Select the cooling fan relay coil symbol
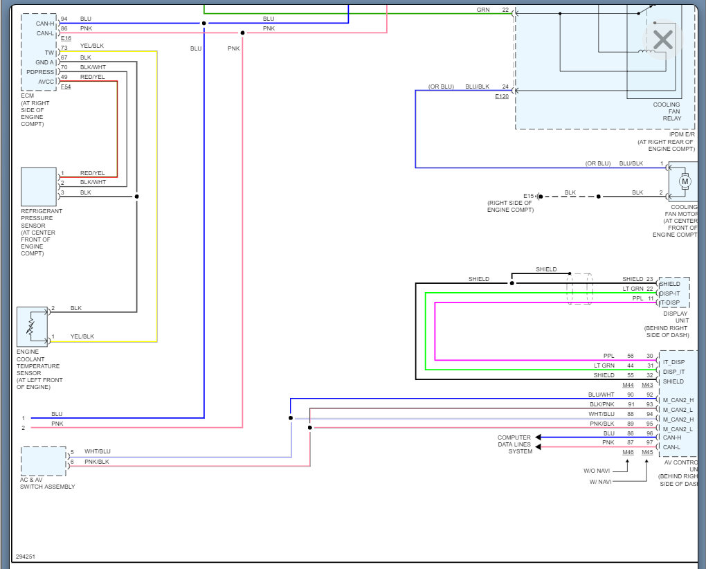 [x=646, y=52]
